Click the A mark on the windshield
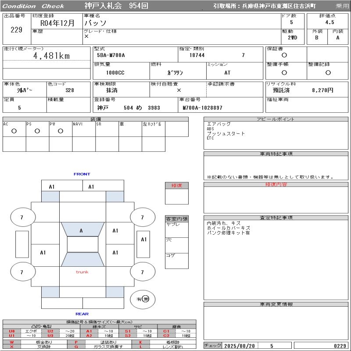The height and width of the screenshot is (351, 351). coord(81,231)
